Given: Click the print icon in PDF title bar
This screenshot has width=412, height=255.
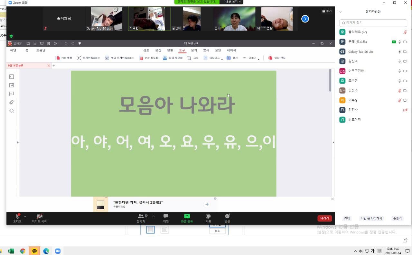Looking at the screenshot, I should tap(48, 43).
